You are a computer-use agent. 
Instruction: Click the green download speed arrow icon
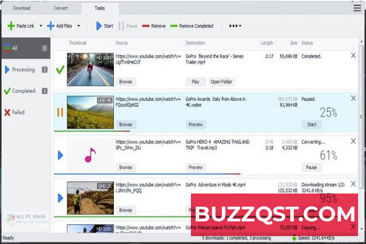[x=294, y=238]
